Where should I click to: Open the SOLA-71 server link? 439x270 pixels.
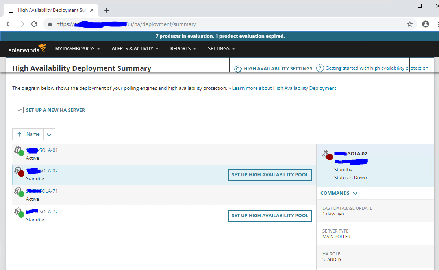(x=42, y=191)
